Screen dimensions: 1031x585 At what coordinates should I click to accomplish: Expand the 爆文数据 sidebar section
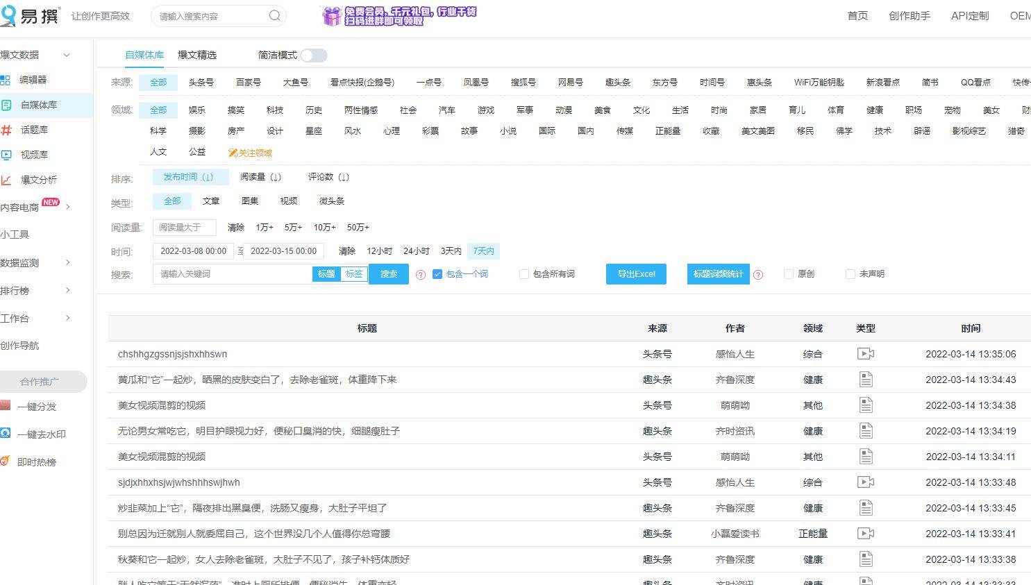(67, 55)
